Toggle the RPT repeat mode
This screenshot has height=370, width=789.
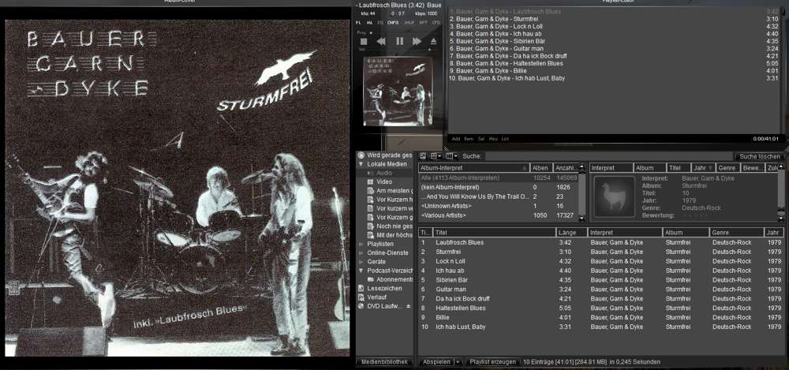click(424, 23)
